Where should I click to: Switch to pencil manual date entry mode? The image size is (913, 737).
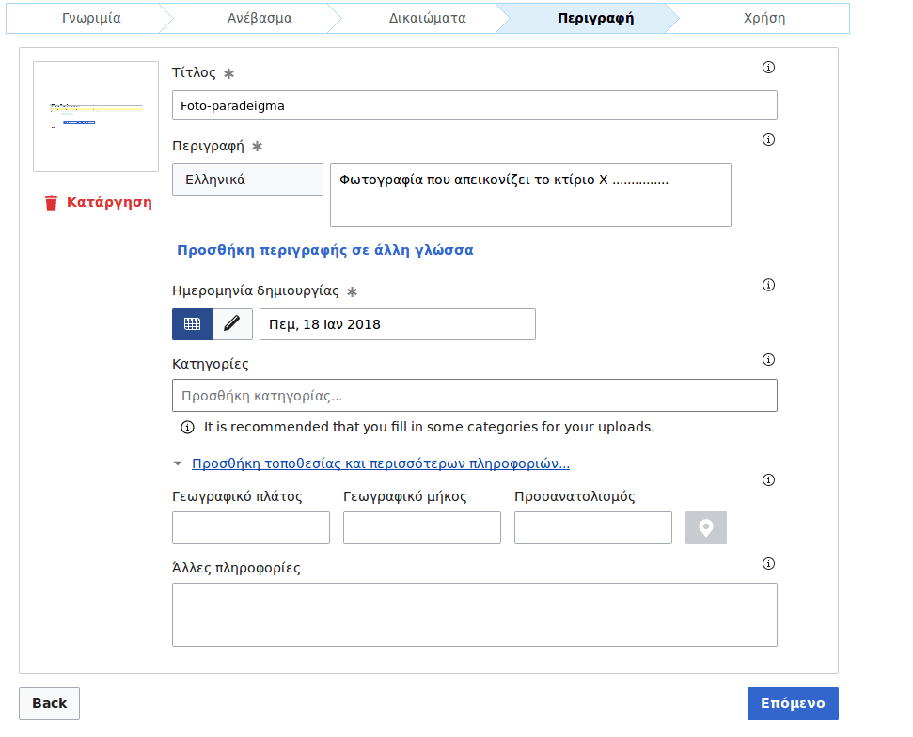[x=232, y=324]
